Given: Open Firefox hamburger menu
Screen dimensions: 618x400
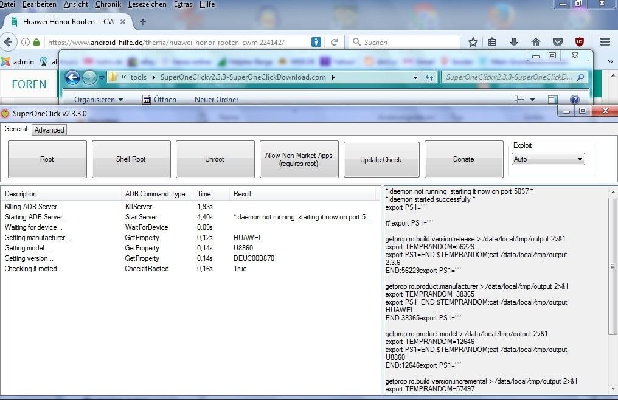Looking at the screenshot, I should coord(605,42).
